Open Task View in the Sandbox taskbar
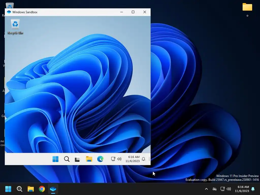This screenshot has width=260, height=195. tap(77, 159)
